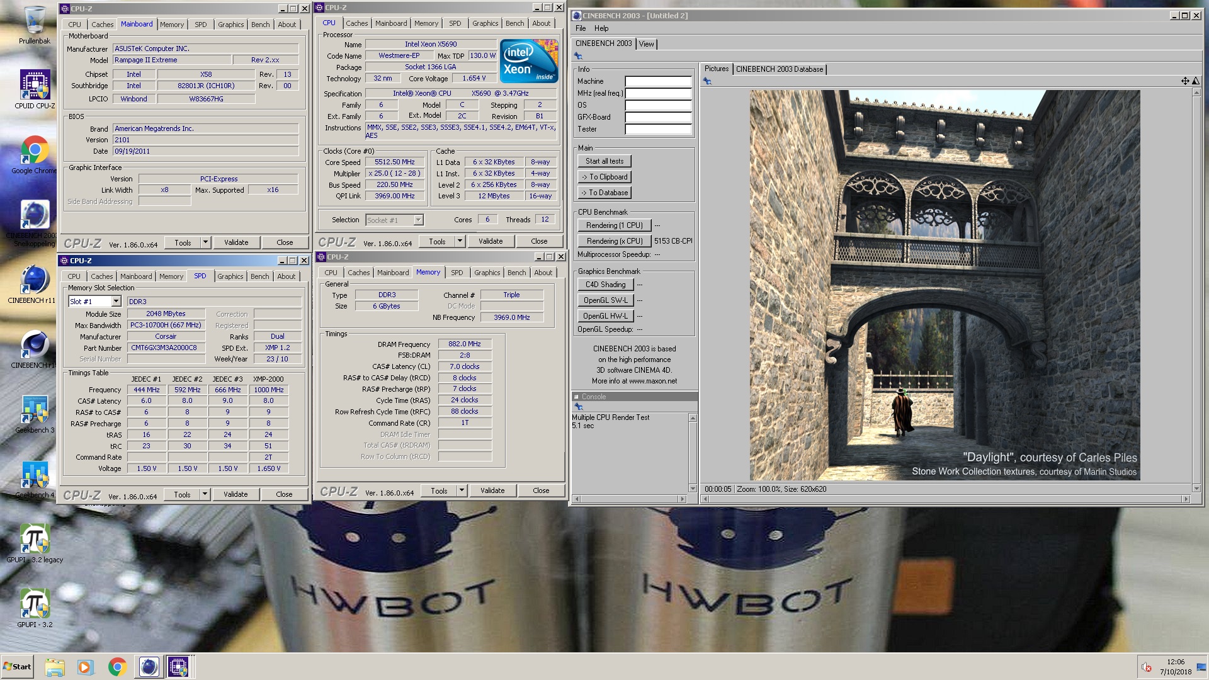Run OpenGL SW-L benchmark
Screen dimensions: 1209x680
tap(605, 300)
